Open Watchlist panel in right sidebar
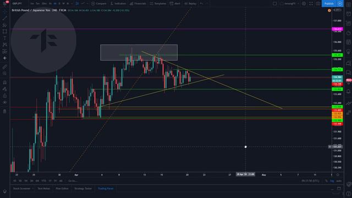 348,4
